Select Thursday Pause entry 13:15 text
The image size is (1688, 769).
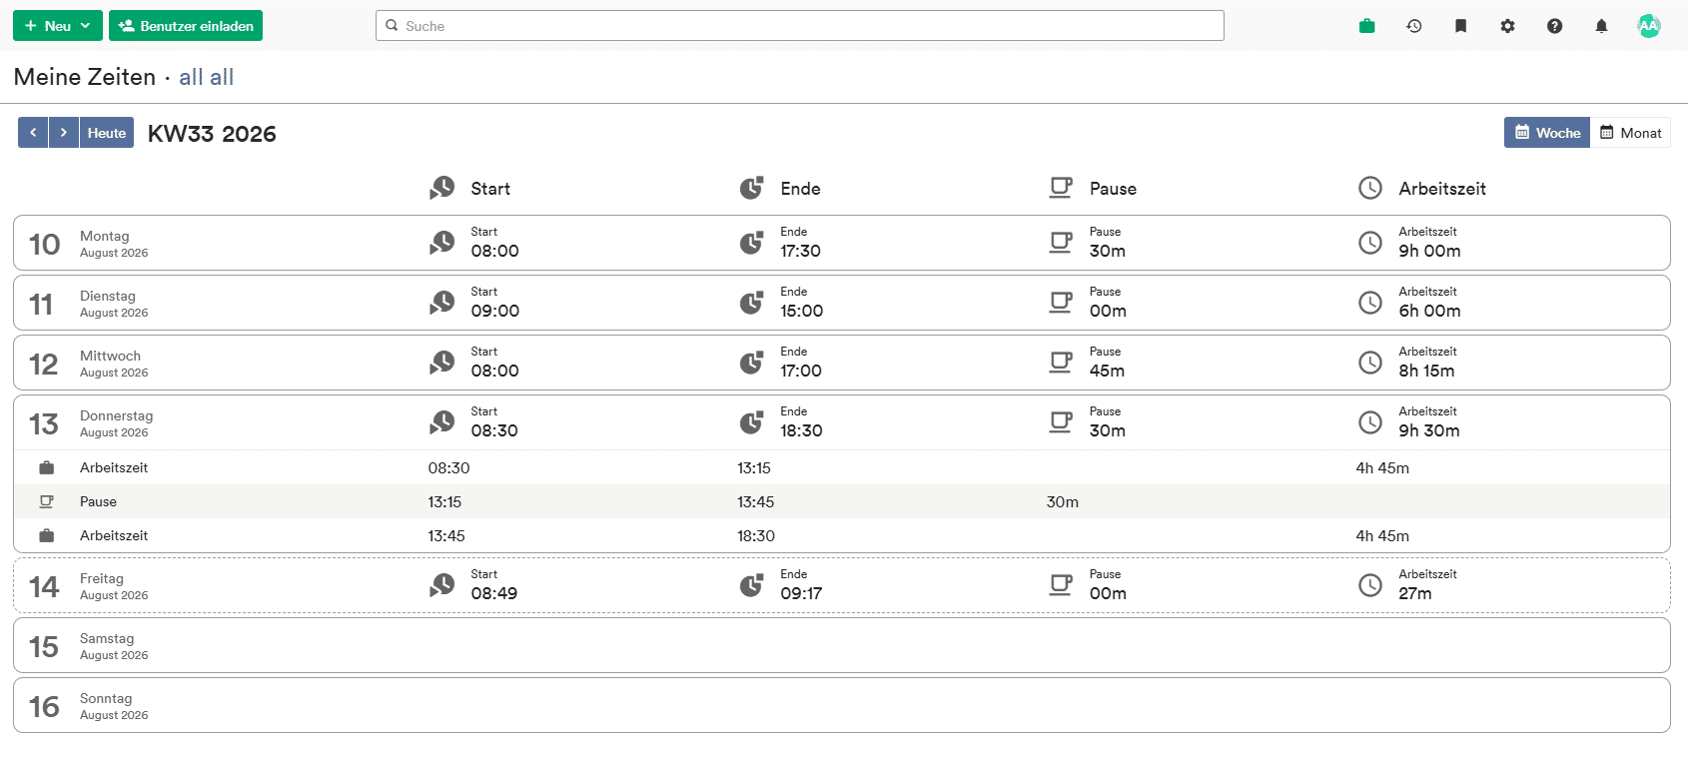pyautogui.click(x=444, y=501)
